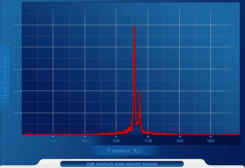This screenshot has width=245, height=168.
Task: Click the tick arrow beside 1000
Action: 21,25
